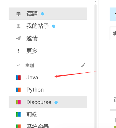Select the Python category
The image size is (116, 128).
[48, 90]
